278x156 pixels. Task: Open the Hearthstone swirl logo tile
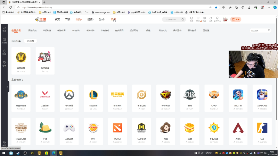click(214, 131)
